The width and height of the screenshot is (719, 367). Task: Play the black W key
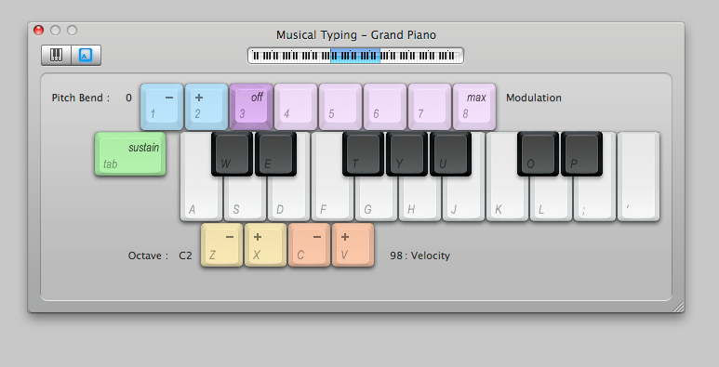click(232, 153)
